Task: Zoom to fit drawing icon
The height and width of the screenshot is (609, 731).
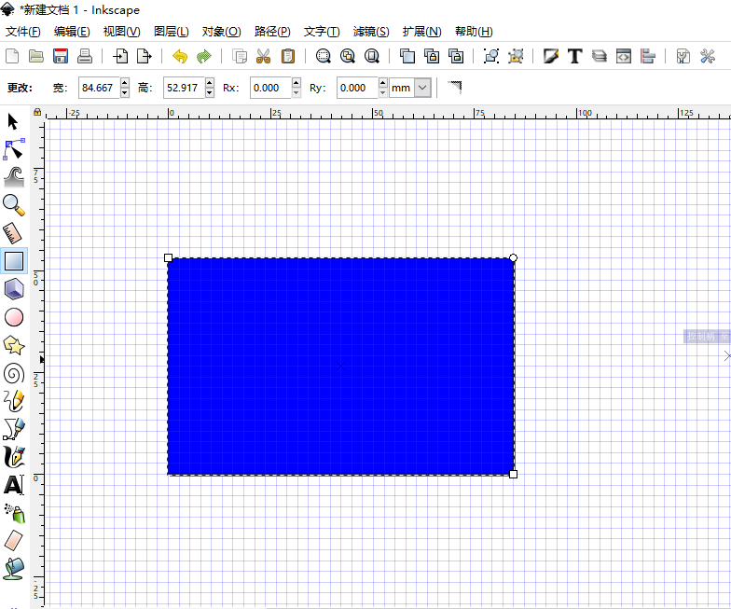Action: point(347,56)
